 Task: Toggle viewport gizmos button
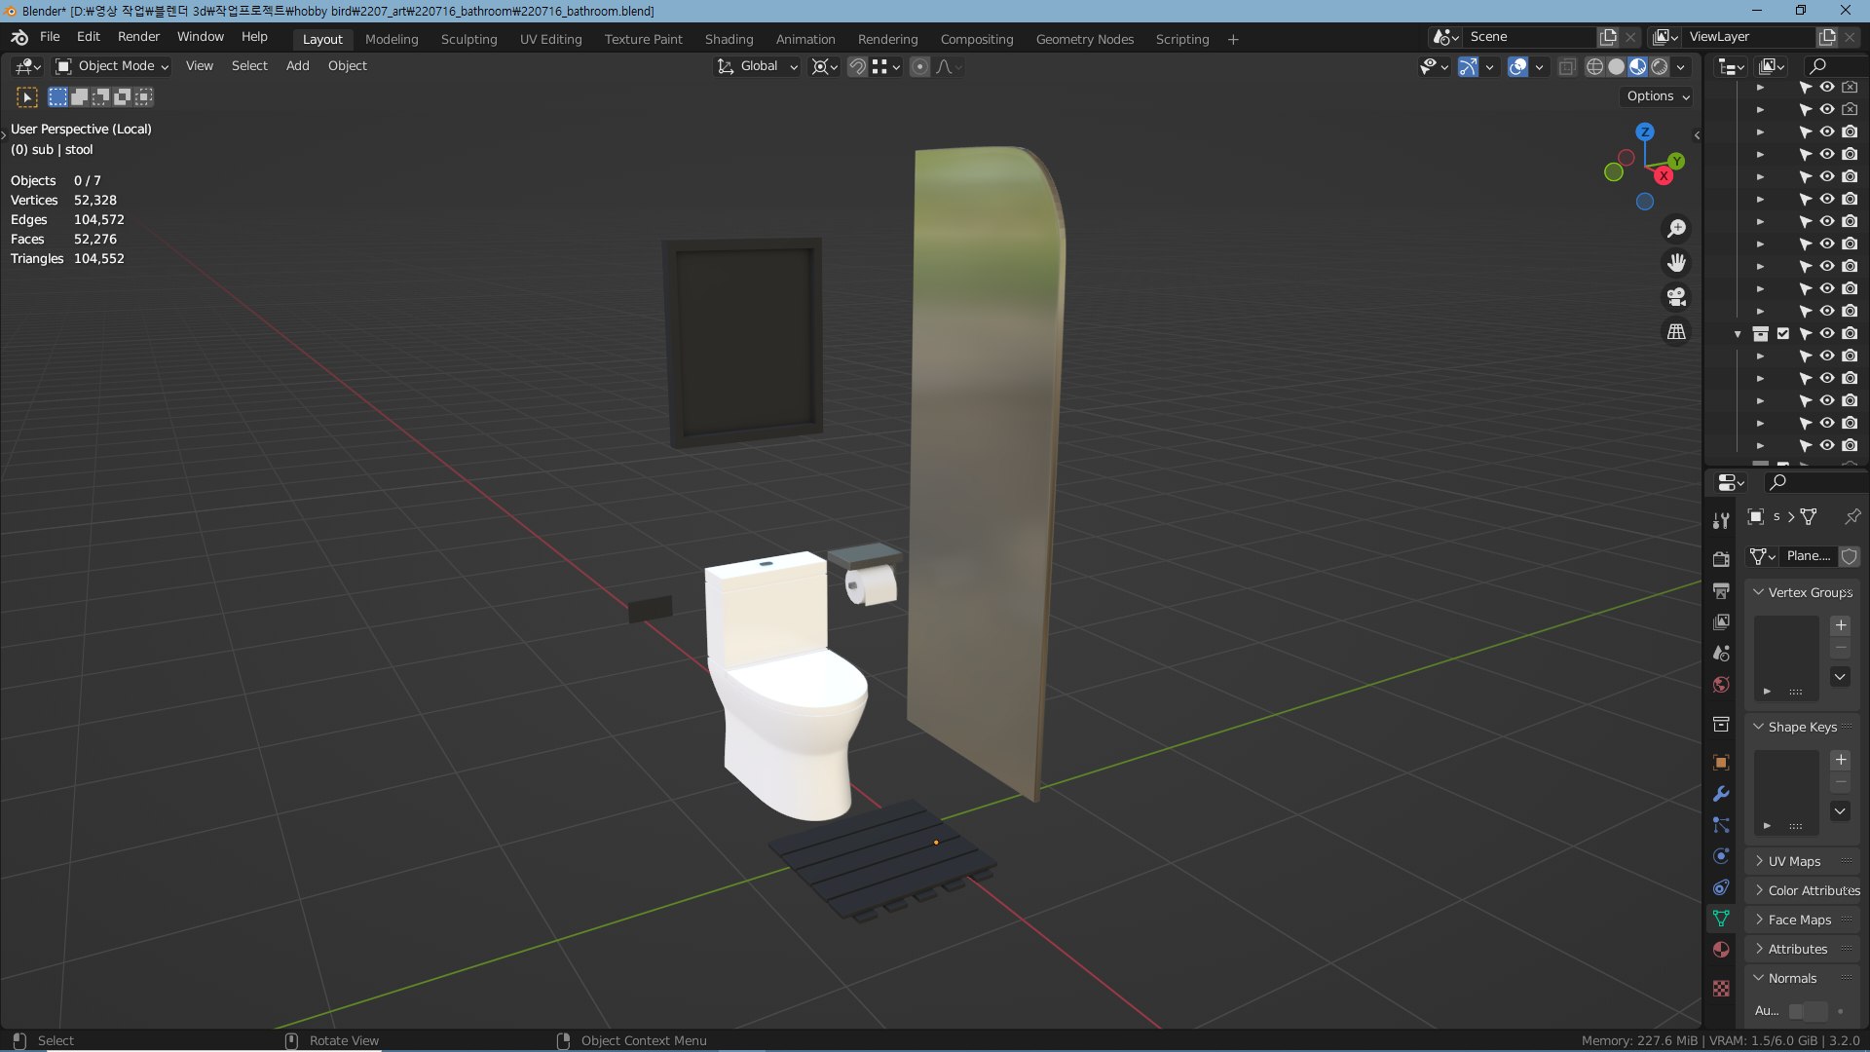1468,66
